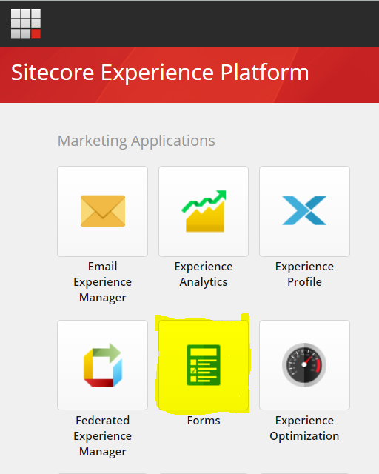Click the Experience Analytics label

click(x=204, y=274)
